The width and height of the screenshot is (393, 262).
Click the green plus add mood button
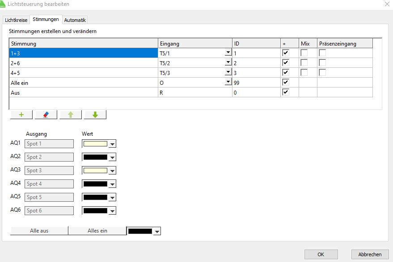(x=21, y=115)
